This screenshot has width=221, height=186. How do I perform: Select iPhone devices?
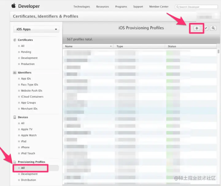point(25,147)
